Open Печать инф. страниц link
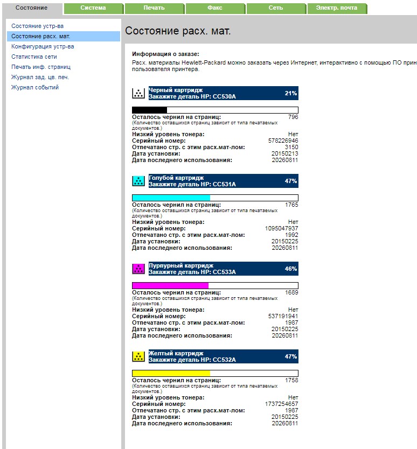The image size is (417, 449). (41, 67)
